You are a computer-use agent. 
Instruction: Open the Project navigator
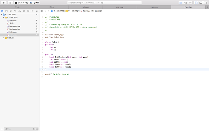(2, 11)
